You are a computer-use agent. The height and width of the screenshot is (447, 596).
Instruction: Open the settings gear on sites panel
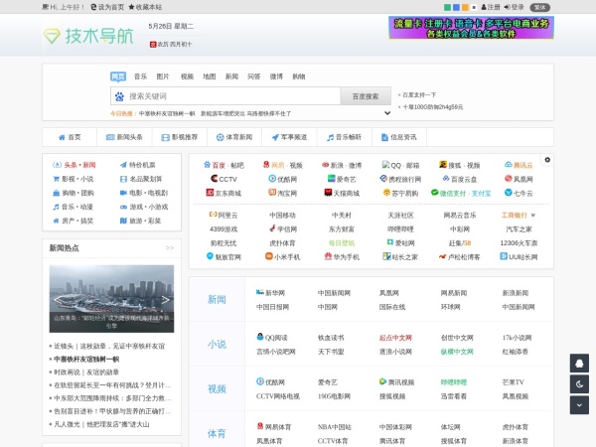(x=547, y=160)
